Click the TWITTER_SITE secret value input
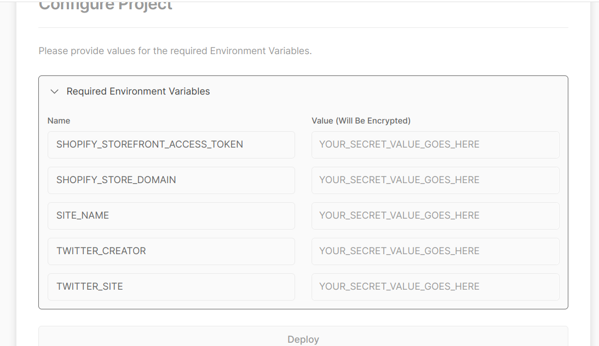 (x=435, y=286)
